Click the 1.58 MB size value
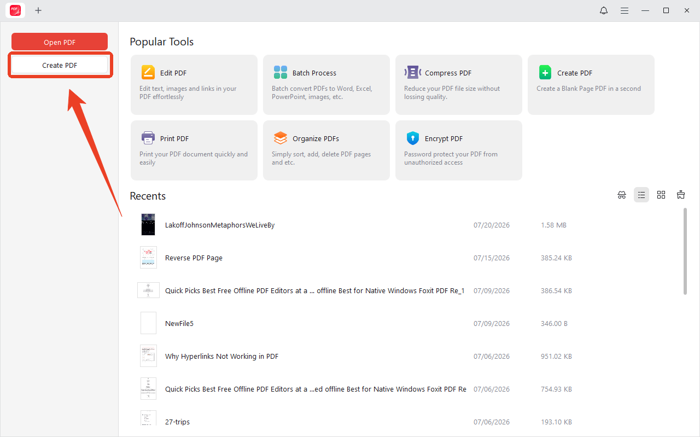Screen dimensions: 700x437 tap(553, 225)
